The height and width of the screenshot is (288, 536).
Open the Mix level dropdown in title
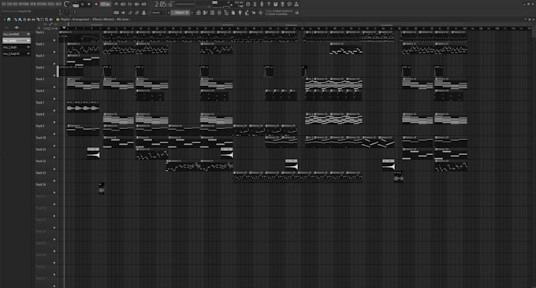[x=122, y=20]
